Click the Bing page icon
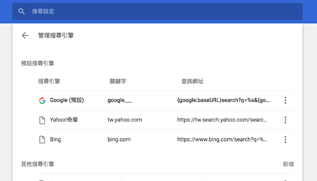Viewport: 317px width, 181px height. (42, 139)
